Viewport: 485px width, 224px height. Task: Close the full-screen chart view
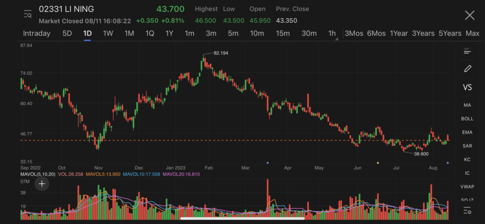469,15
